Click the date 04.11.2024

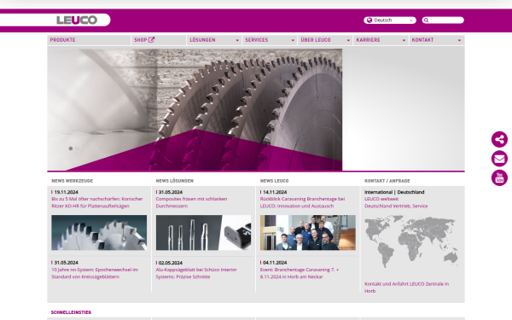pos(275,263)
